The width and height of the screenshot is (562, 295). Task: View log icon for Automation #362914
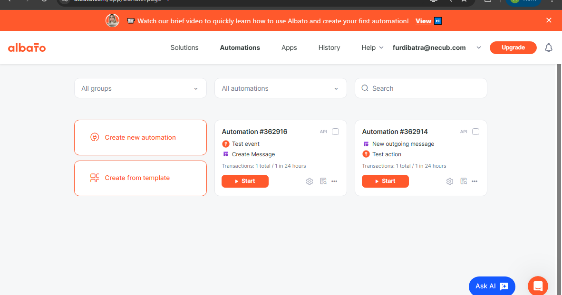(x=464, y=181)
